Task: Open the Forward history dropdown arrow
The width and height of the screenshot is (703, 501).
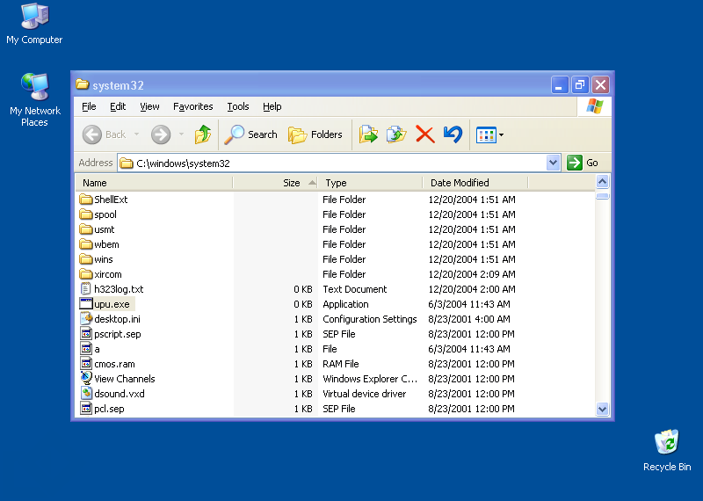Action: pyautogui.click(x=181, y=134)
